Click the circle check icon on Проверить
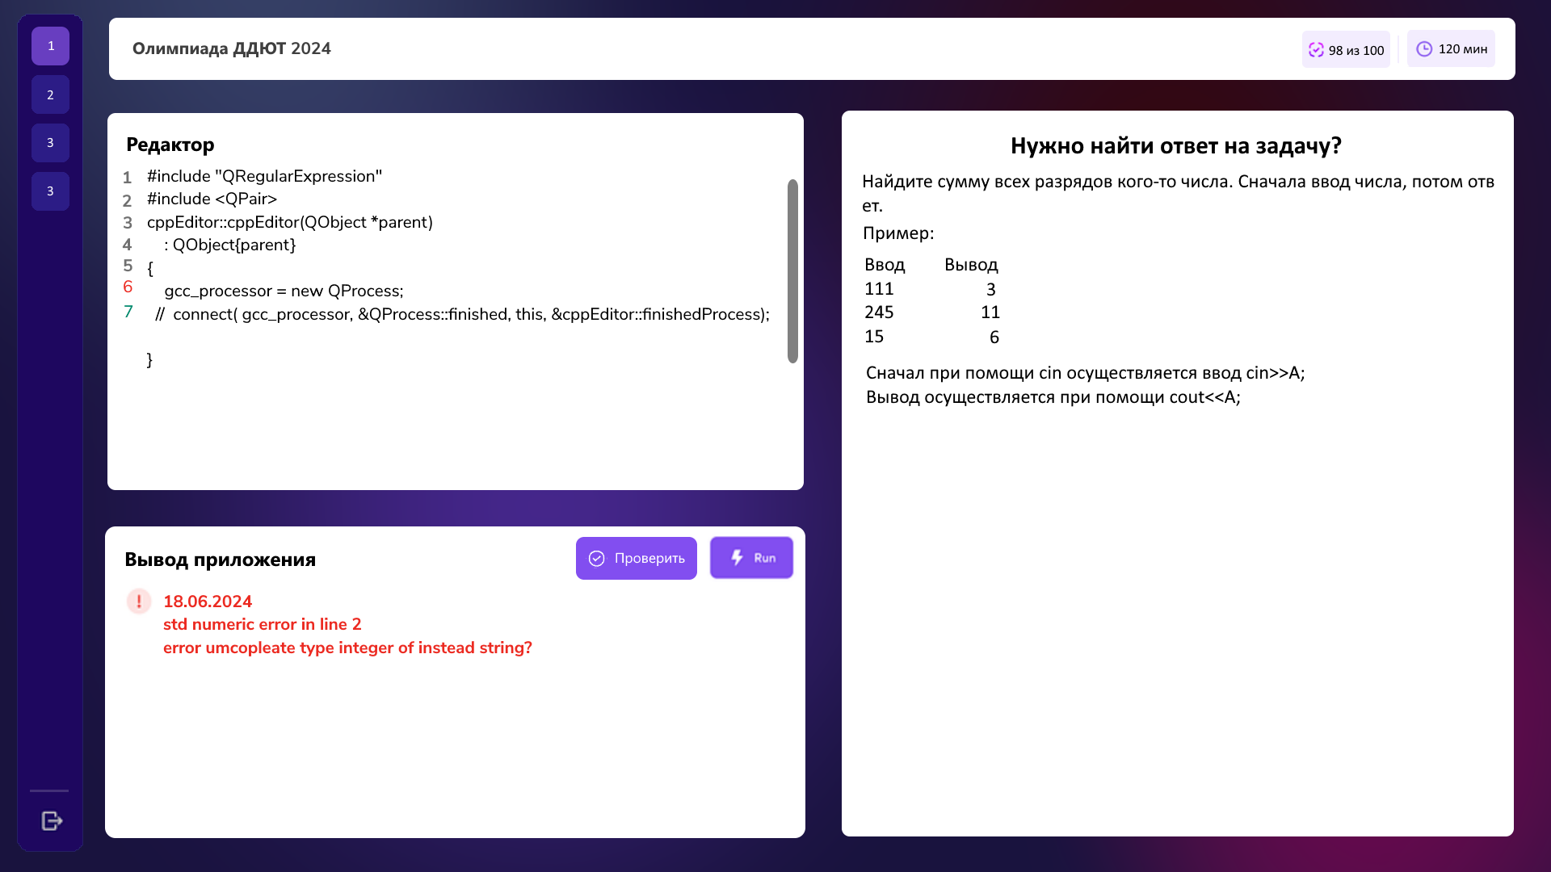 (x=597, y=559)
